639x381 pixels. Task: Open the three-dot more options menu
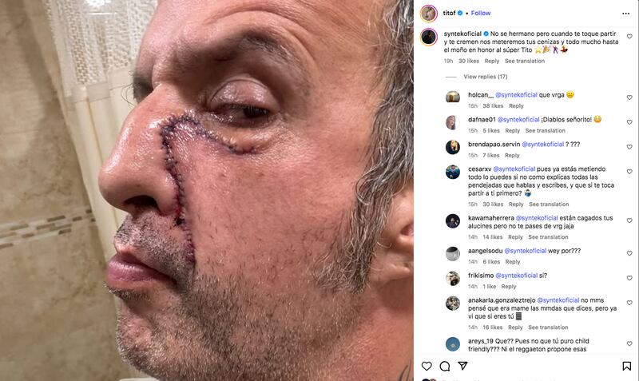click(x=626, y=14)
